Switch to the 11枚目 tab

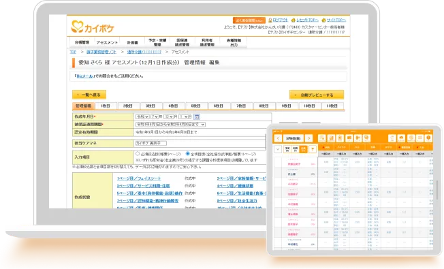click(x=332, y=106)
